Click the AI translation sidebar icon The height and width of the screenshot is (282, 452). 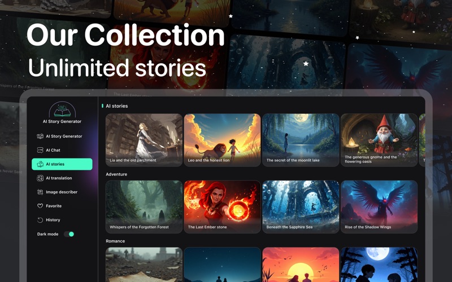pos(40,178)
